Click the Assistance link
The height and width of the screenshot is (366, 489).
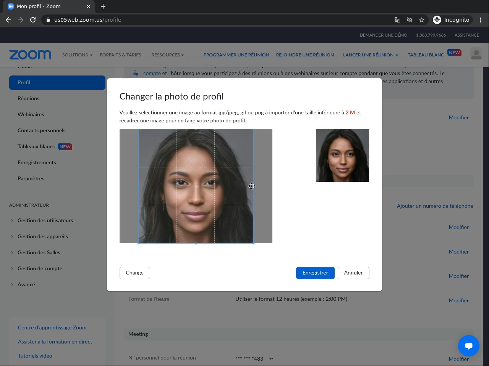(466, 35)
